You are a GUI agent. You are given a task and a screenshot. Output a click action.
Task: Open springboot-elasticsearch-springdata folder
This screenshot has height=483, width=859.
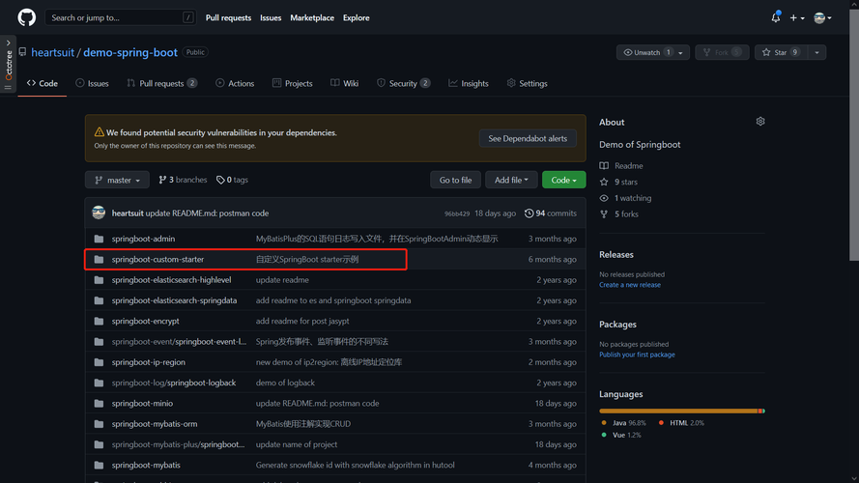coord(174,300)
